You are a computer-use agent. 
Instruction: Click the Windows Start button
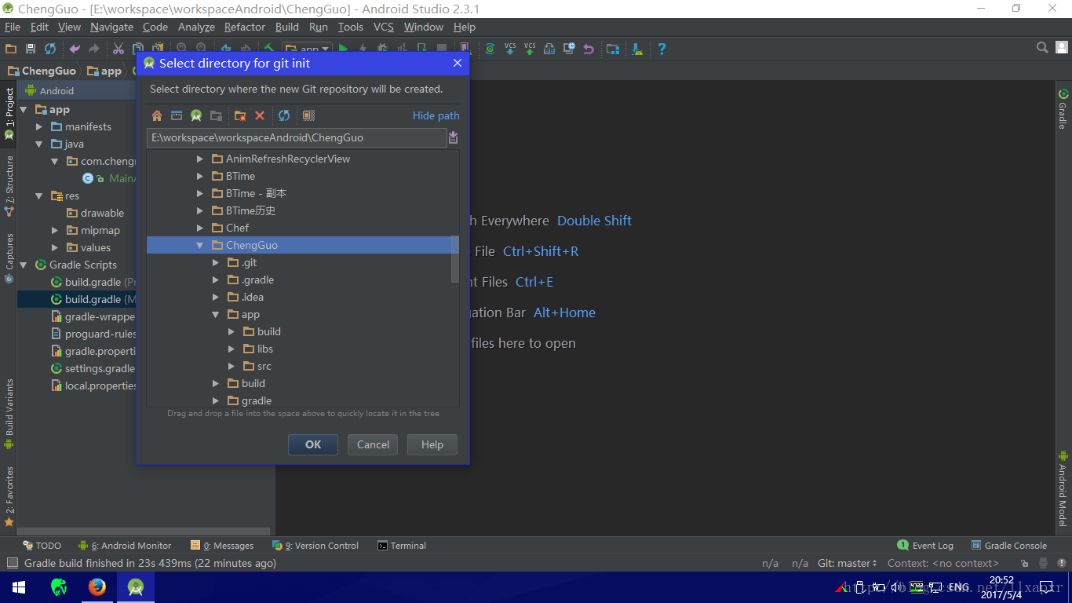click(x=19, y=587)
